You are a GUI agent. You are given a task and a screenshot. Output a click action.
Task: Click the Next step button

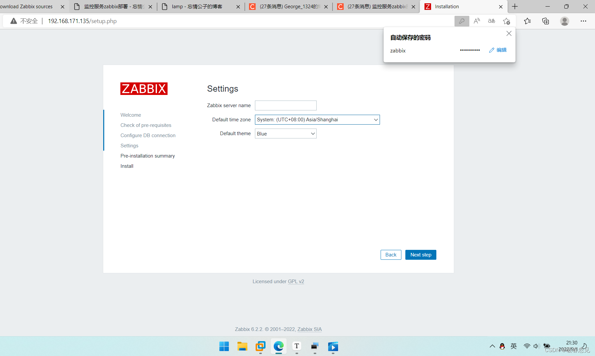click(x=421, y=255)
